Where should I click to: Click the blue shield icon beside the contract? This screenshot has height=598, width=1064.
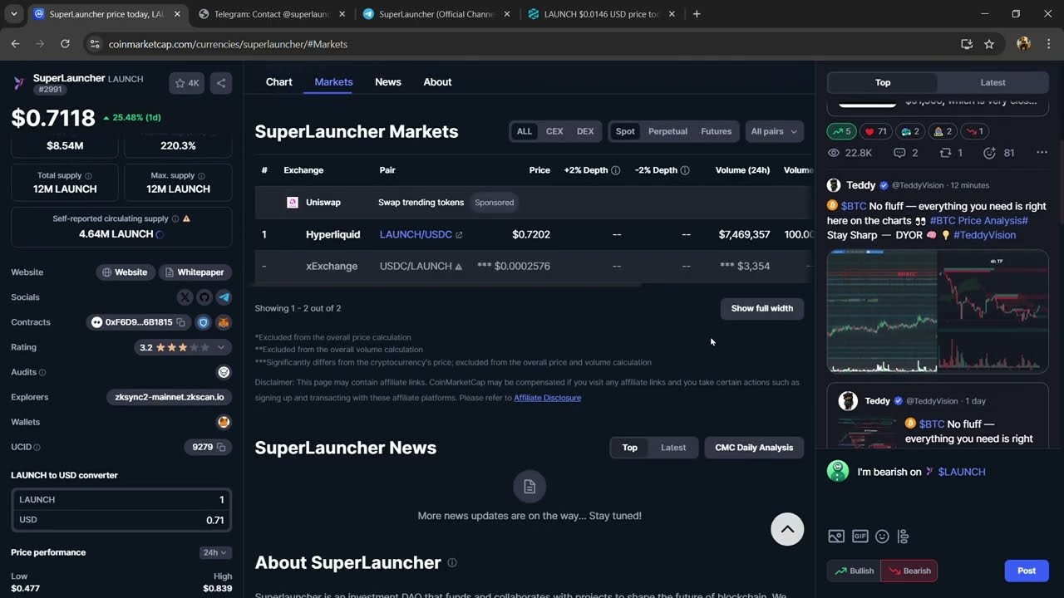click(203, 322)
